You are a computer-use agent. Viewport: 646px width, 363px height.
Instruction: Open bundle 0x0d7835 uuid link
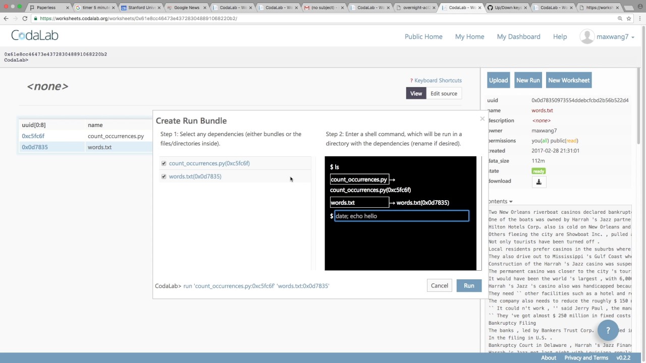point(34,147)
